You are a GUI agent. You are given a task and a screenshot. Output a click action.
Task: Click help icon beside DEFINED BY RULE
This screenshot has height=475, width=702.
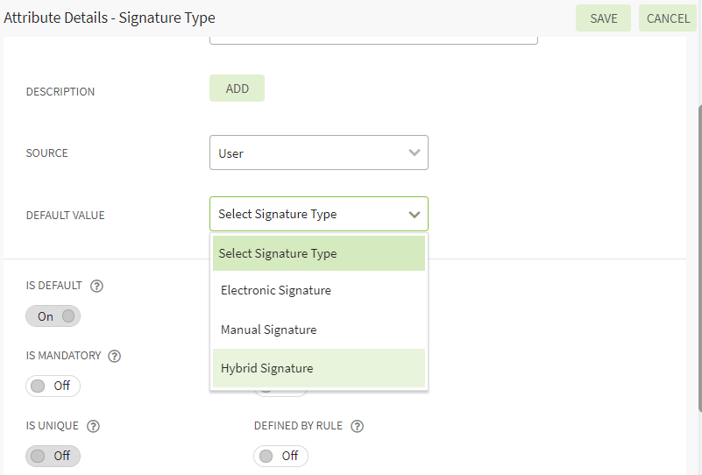tap(357, 426)
